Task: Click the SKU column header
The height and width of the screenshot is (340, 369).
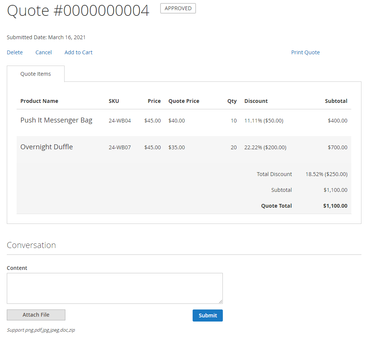Action: [x=114, y=101]
